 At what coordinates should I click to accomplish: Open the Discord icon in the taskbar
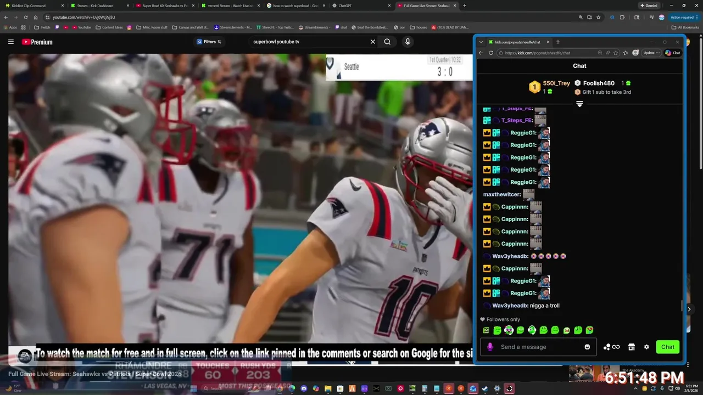304,388
